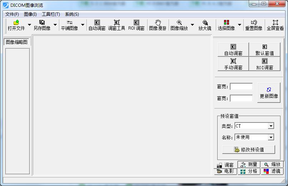Select the 图像缩略图 thumbnail tab

point(16,42)
